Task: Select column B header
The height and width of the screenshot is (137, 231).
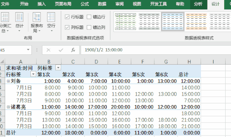Action: tap(49, 61)
